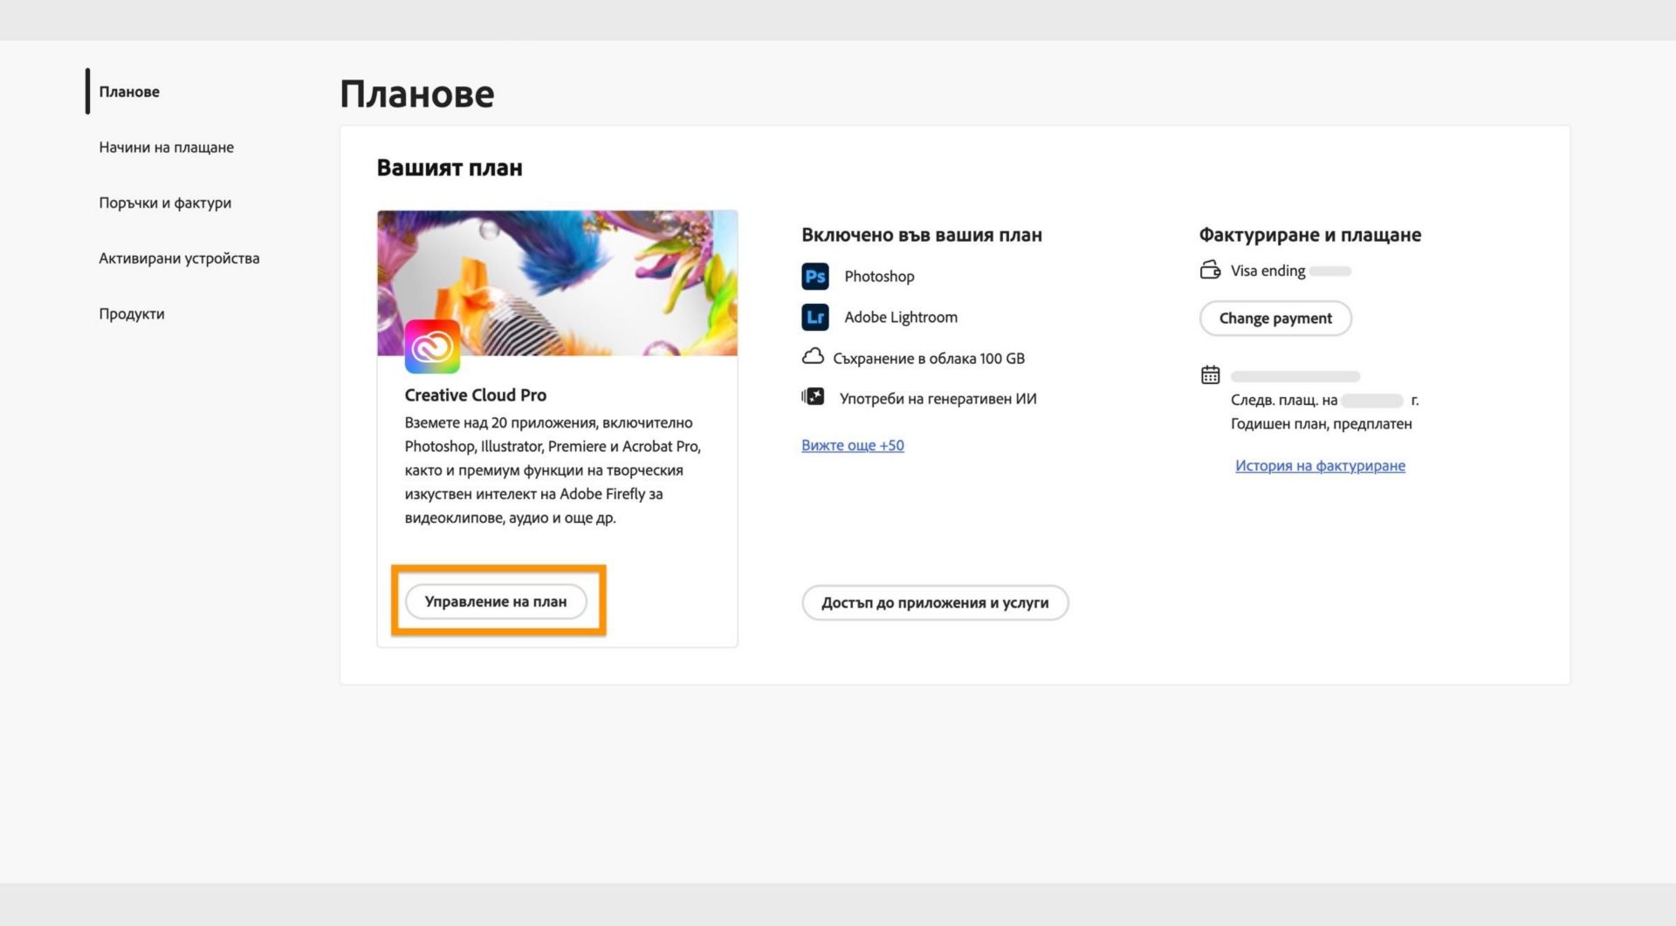Click the cloud storage icon
The height and width of the screenshot is (926, 1676).
(814, 356)
